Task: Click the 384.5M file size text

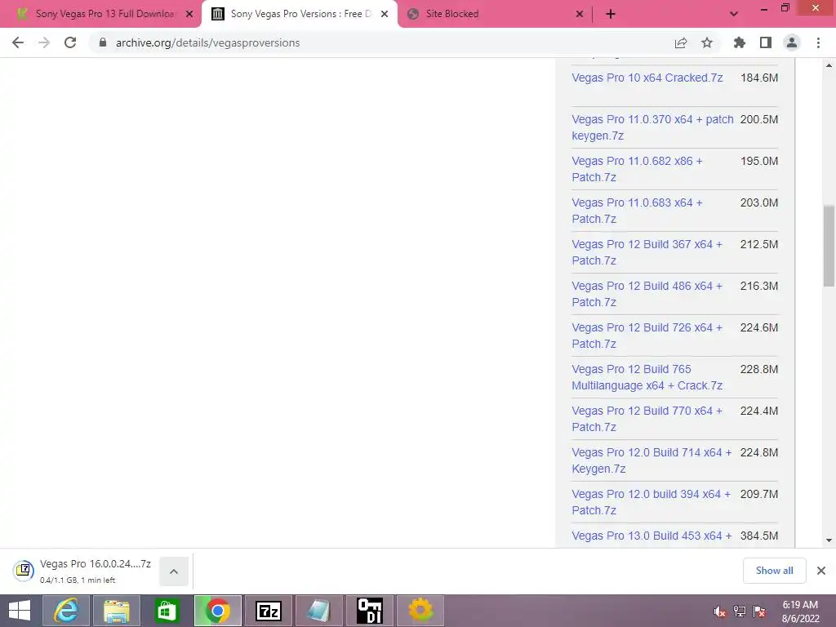Action: click(x=759, y=536)
